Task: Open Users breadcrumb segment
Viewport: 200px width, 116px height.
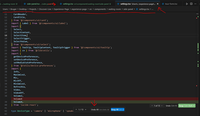Action: click(5, 9)
